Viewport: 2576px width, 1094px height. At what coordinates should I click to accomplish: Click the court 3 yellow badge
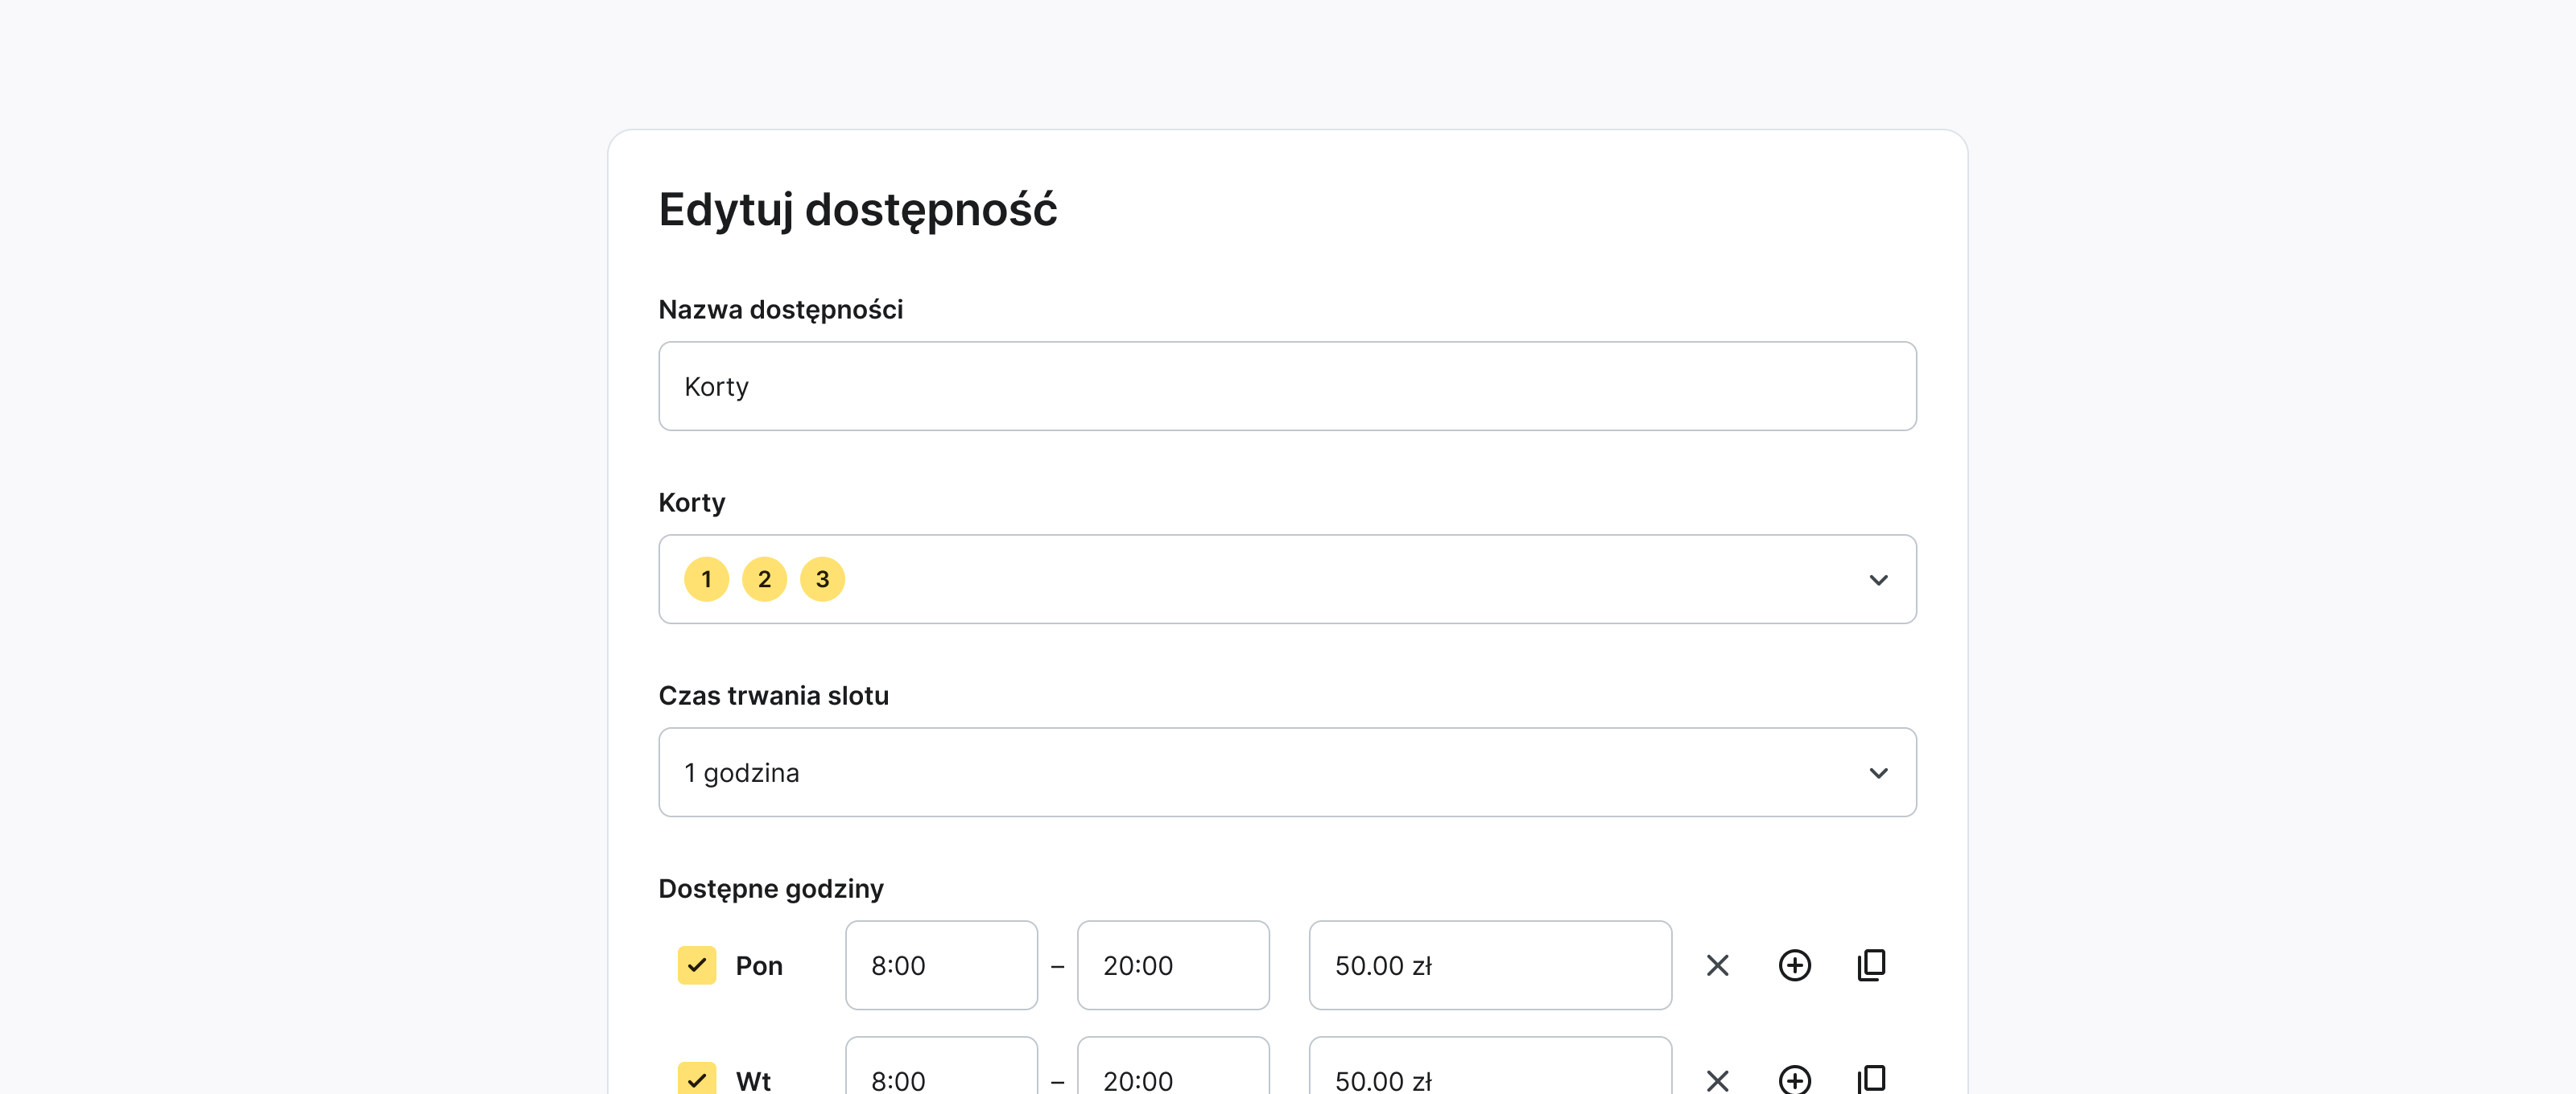(822, 579)
